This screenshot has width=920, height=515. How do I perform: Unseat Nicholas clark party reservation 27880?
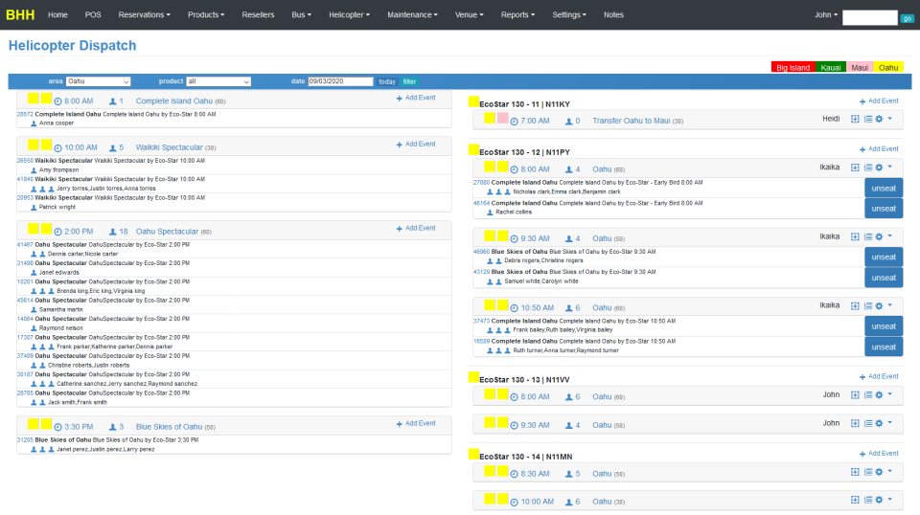point(883,188)
